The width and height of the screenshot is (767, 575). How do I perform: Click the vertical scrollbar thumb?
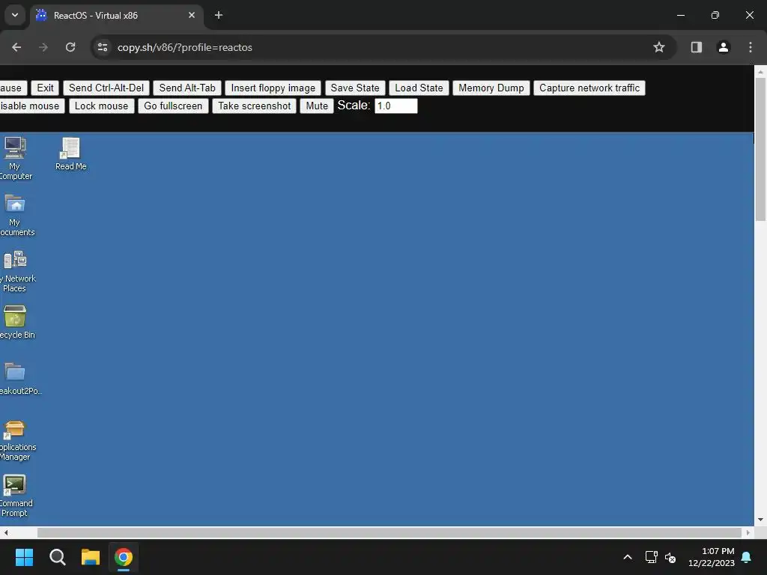(761, 149)
